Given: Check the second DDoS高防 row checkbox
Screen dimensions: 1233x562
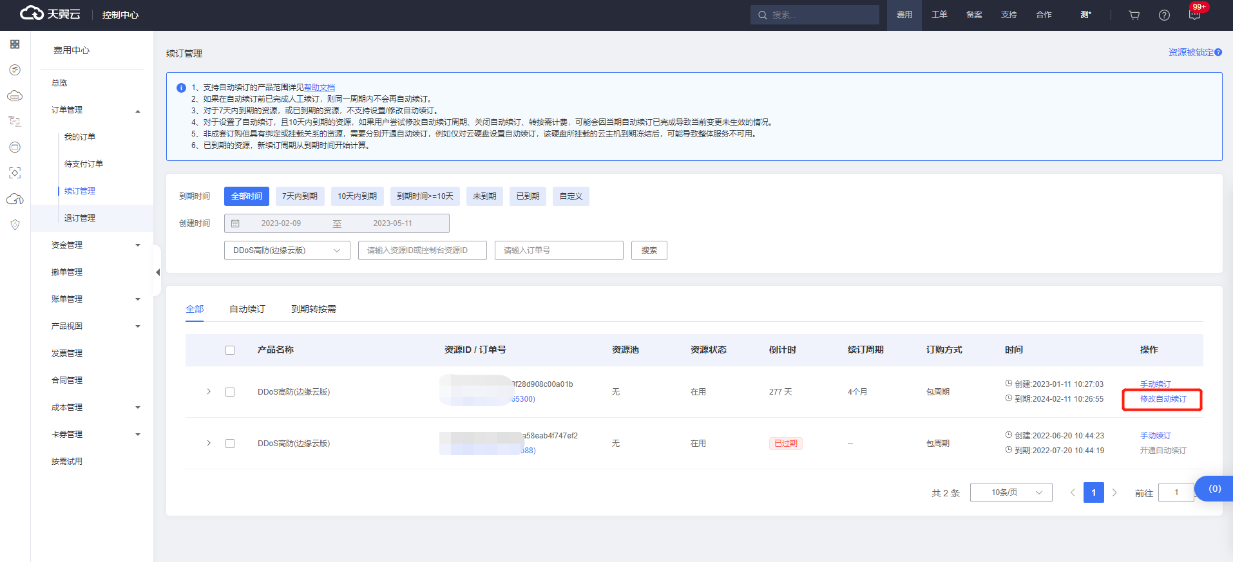Looking at the screenshot, I should click(x=230, y=444).
